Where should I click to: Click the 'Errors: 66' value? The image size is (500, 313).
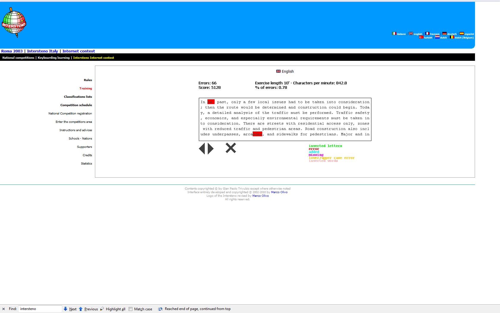point(207,83)
